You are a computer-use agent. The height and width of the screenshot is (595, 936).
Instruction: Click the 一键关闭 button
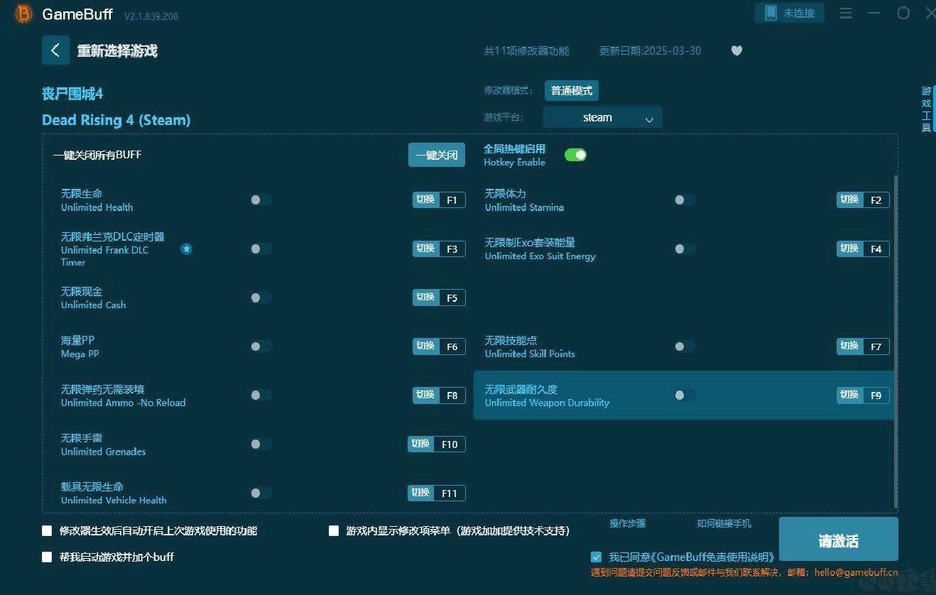(437, 155)
